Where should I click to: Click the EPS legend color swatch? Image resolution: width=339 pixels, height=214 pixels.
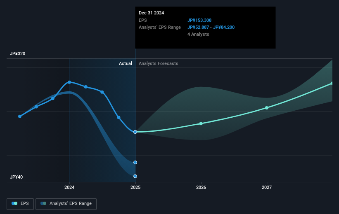click(x=14, y=203)
